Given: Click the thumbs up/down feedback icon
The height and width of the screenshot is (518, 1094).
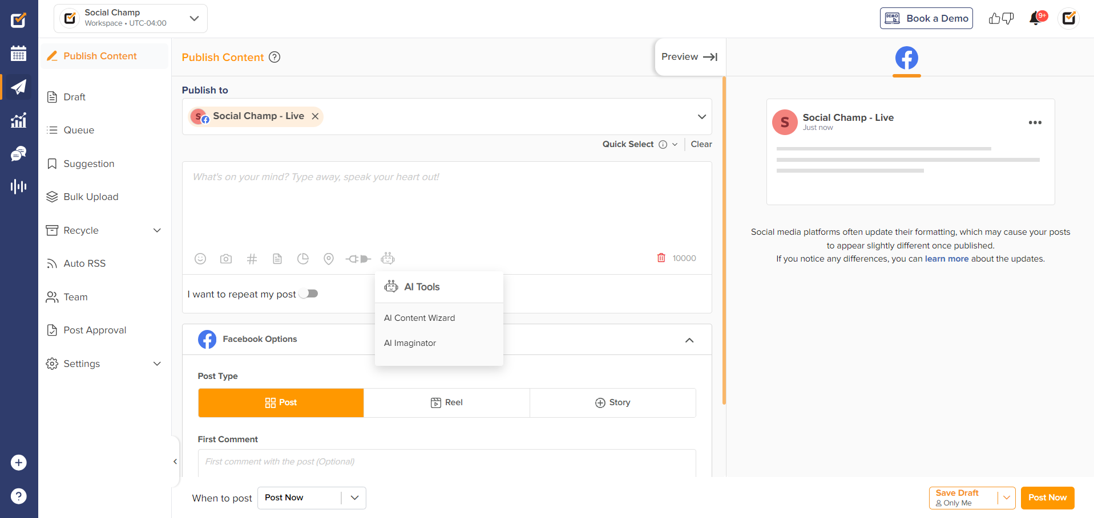Looking at the screenshot, I should point(1001,18).
